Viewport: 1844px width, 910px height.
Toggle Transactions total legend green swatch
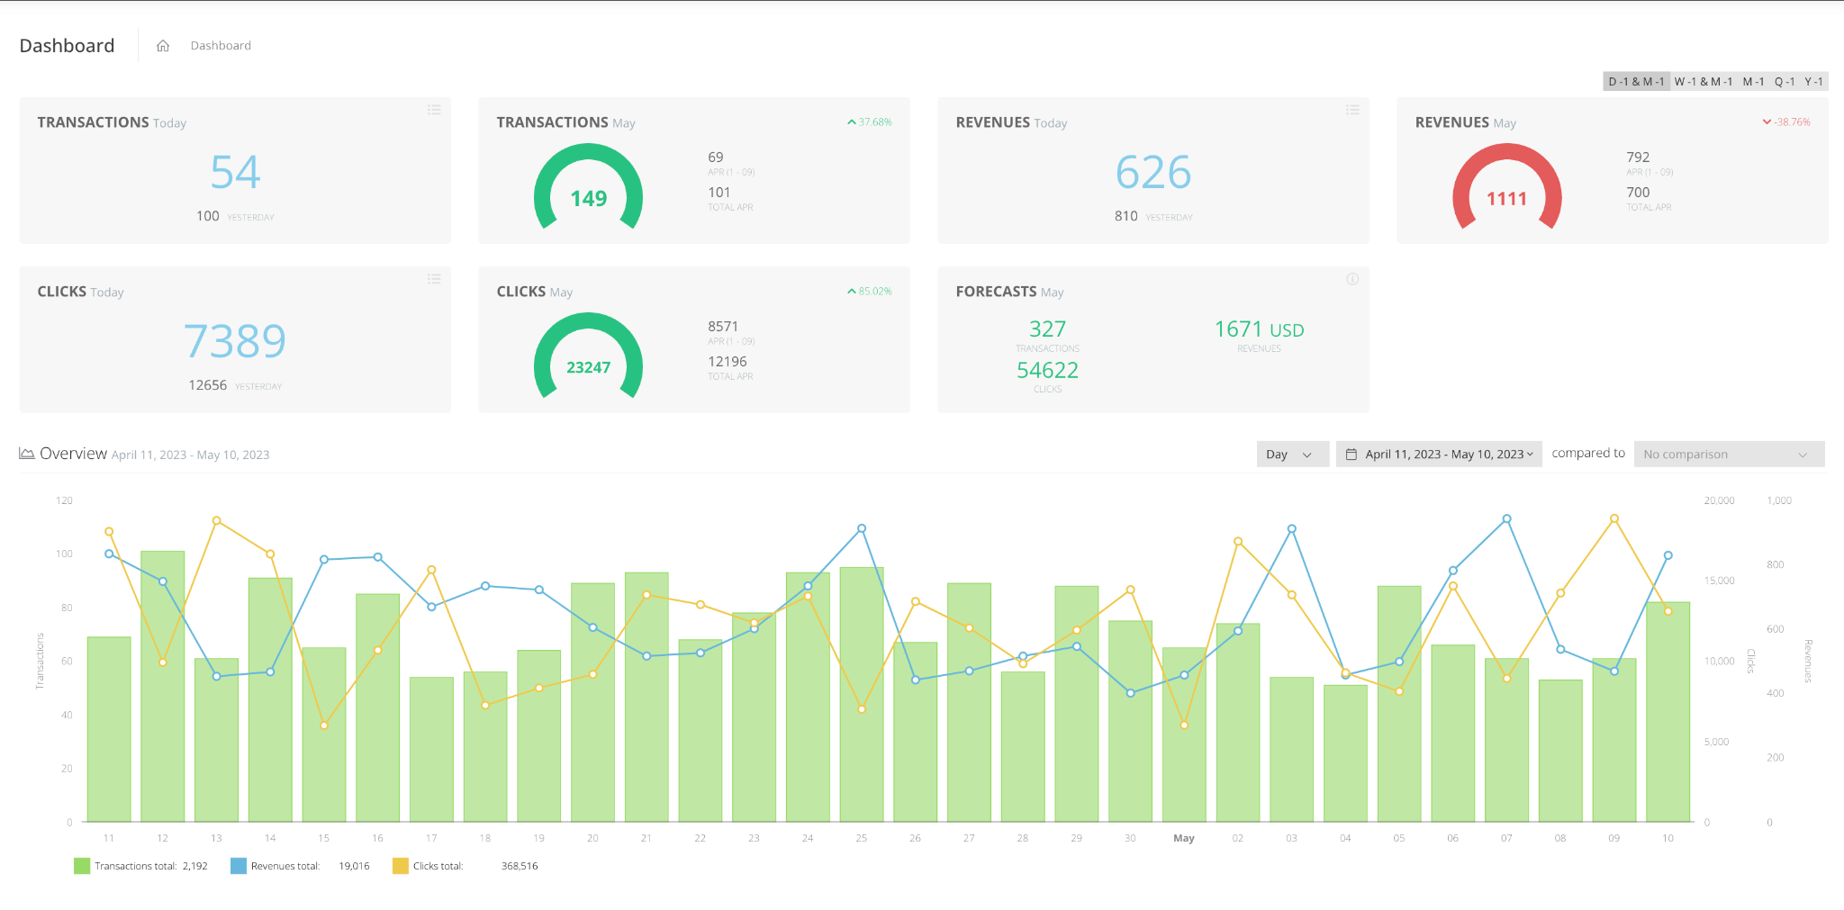tap(82, 866)
